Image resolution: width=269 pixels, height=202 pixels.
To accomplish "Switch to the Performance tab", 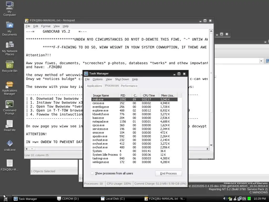I will [129, 86].
